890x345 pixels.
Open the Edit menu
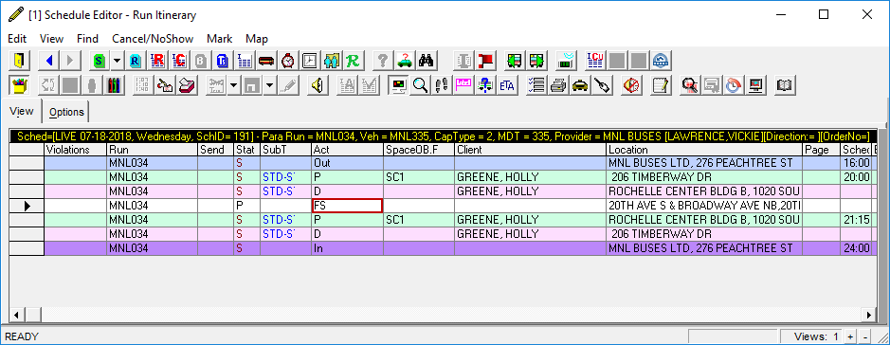(x=17, y=39)
